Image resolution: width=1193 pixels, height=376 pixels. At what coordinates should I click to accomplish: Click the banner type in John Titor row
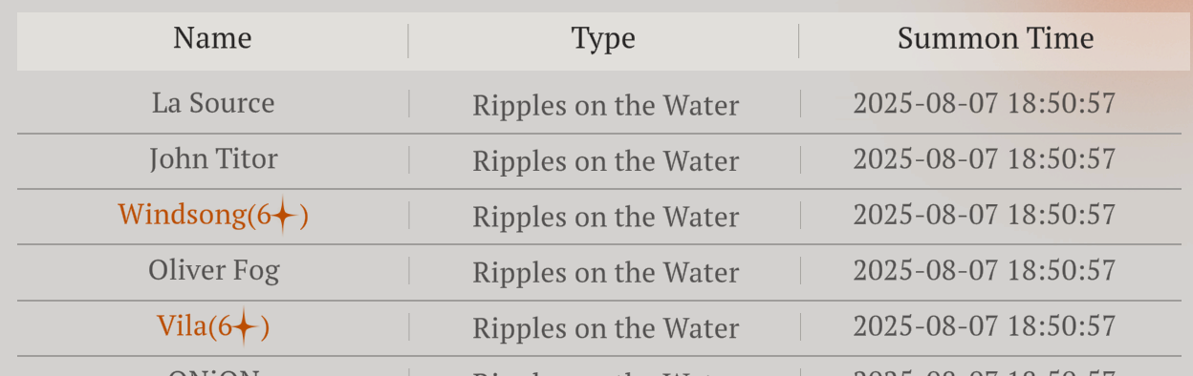coord(606,161)
